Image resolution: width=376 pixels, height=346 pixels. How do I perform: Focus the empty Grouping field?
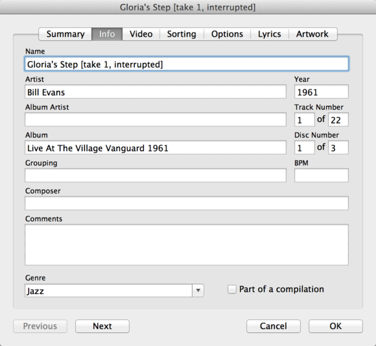pos(156,175)
